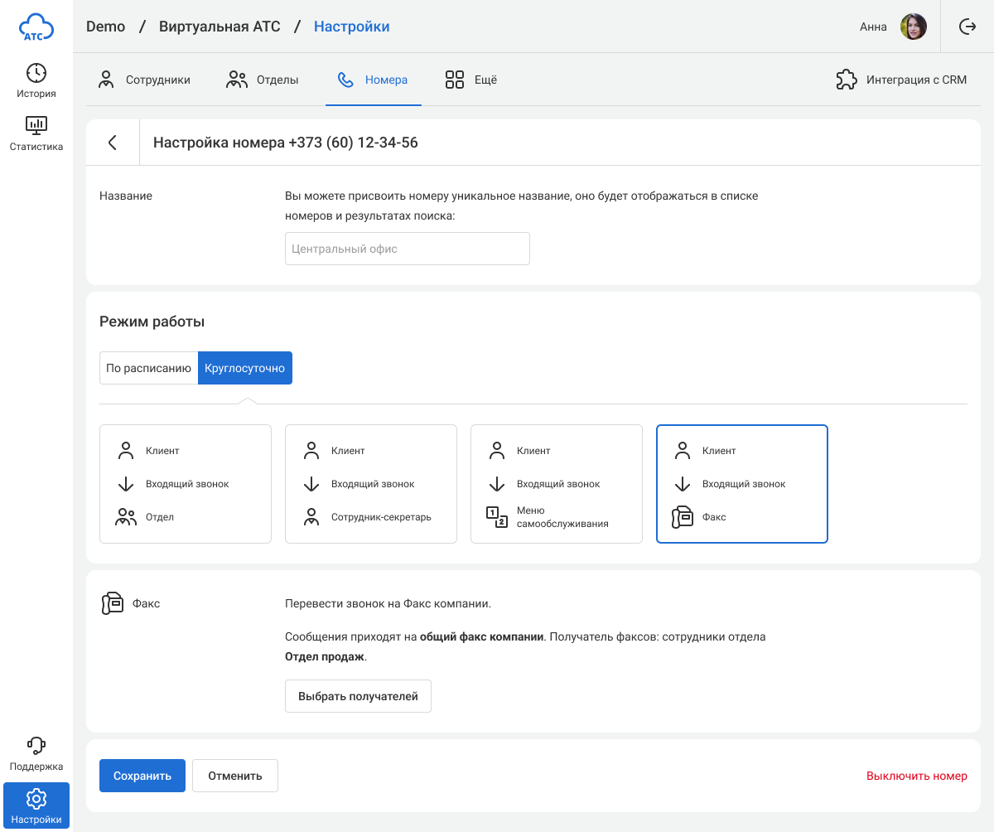This screenshot has height=832, width=994.
Task: Click the logout arrow icon
Action: pyautogui.click(x=967, y=27)
